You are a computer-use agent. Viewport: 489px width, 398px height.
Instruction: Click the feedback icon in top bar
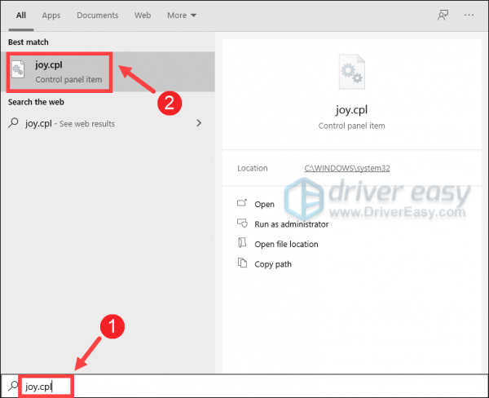point(443,15)
